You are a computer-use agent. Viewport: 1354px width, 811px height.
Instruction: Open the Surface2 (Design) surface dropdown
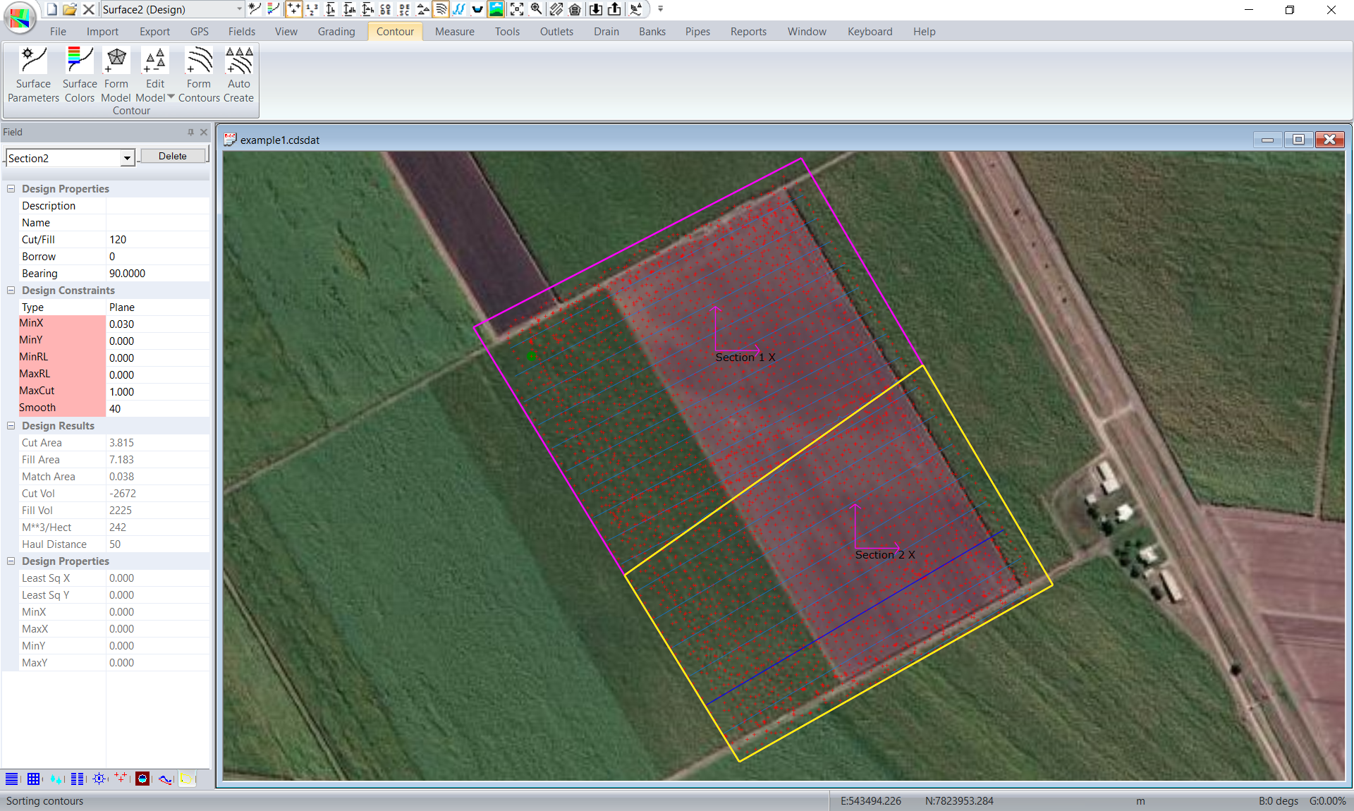click(x=239, y=9)
